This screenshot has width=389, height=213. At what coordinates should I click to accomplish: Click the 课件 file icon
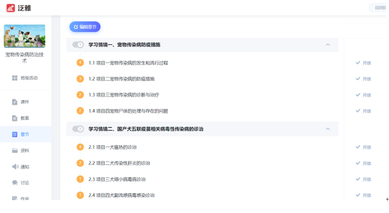pos(15,102)
